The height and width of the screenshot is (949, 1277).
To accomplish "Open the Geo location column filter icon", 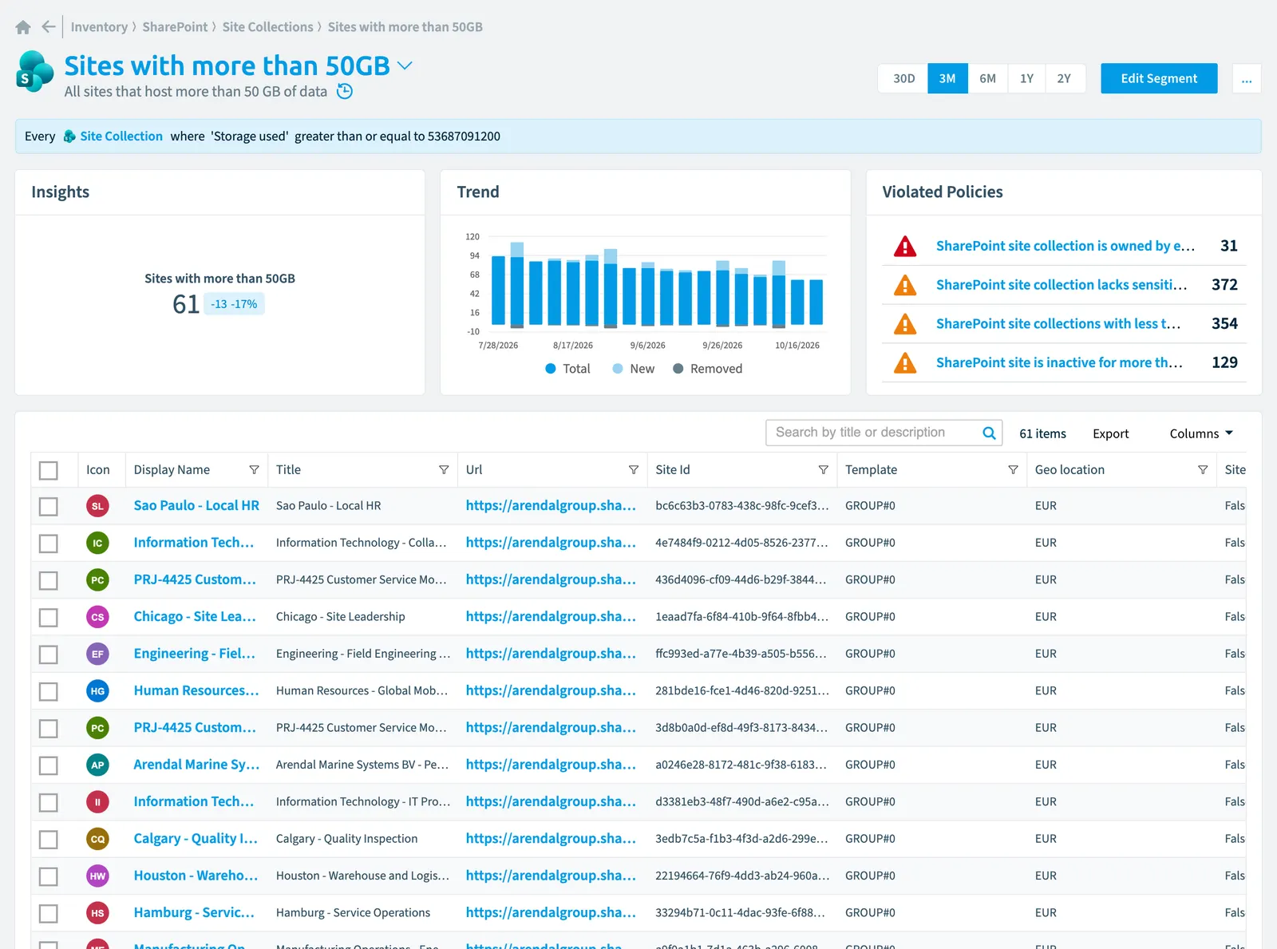I will [x=1203, y=470].
